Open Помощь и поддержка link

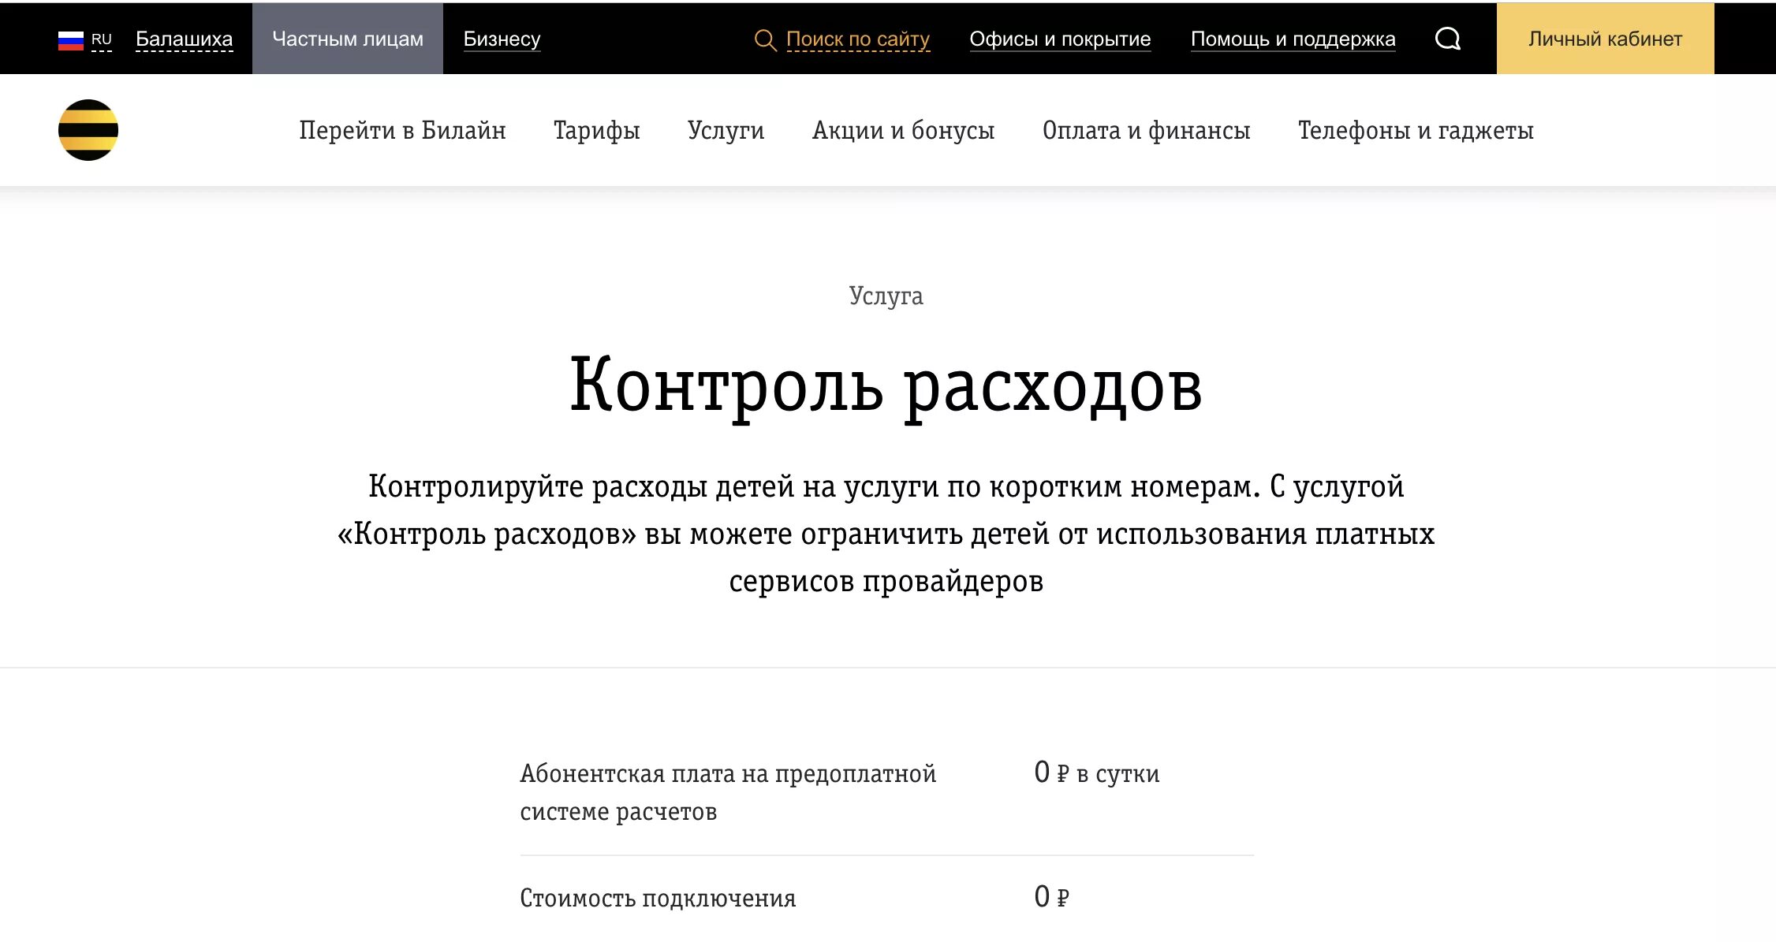click(1293, 39)
